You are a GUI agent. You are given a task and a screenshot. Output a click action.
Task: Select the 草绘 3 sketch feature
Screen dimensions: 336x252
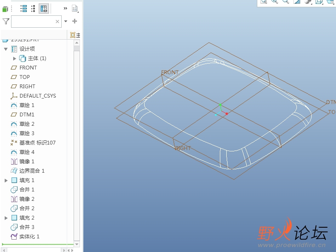coord(23,133)
